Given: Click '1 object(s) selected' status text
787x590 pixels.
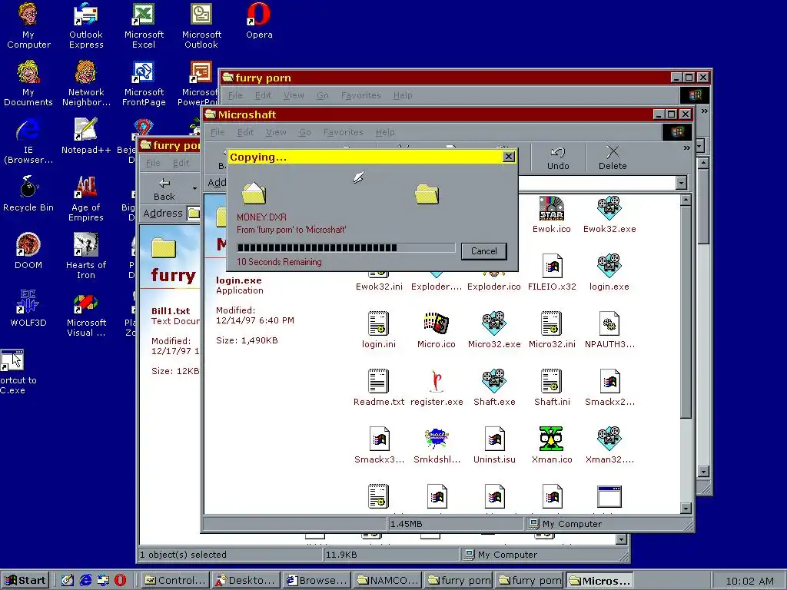Looking at the screenshot, I should [183, 555].
